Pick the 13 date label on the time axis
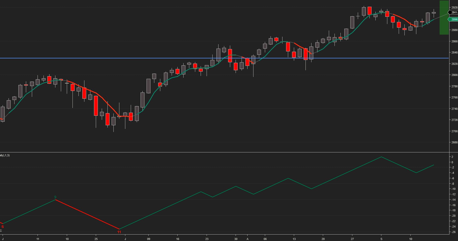Image resolution: width=458 pixels, height=241 pixels. [294, 239]
